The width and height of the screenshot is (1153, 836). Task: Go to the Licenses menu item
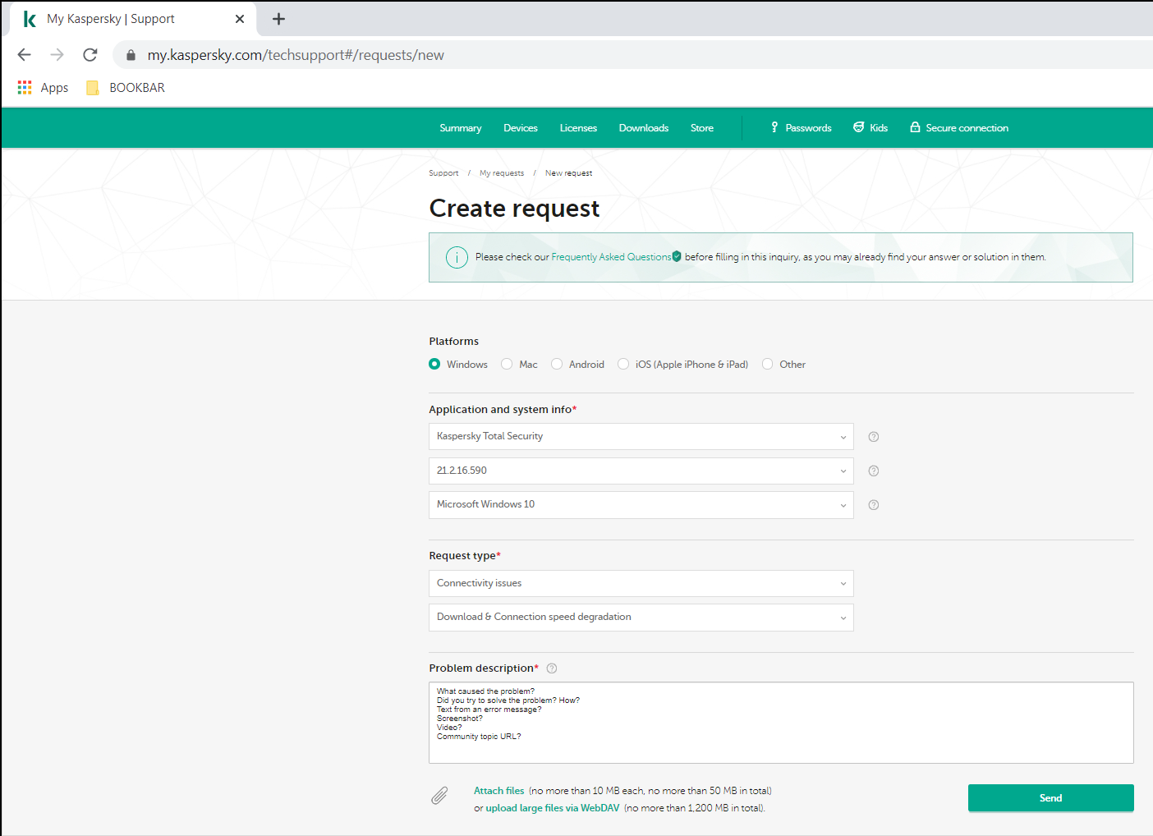pyautogui.click(x=578, y=128)
